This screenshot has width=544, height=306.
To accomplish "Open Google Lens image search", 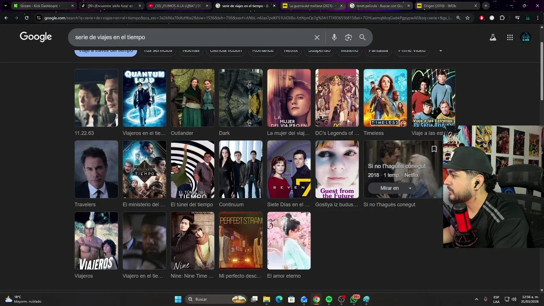I will pyautogui.click(x=348, y=37).
